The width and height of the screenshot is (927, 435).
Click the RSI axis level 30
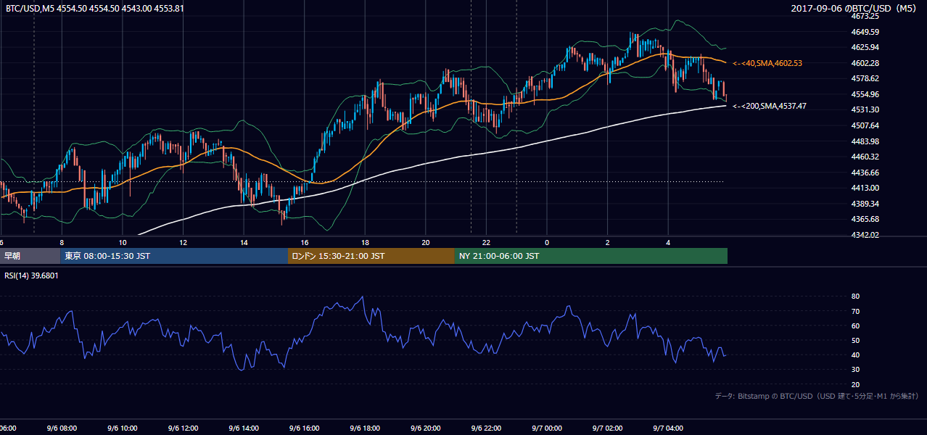click(856, 370)
